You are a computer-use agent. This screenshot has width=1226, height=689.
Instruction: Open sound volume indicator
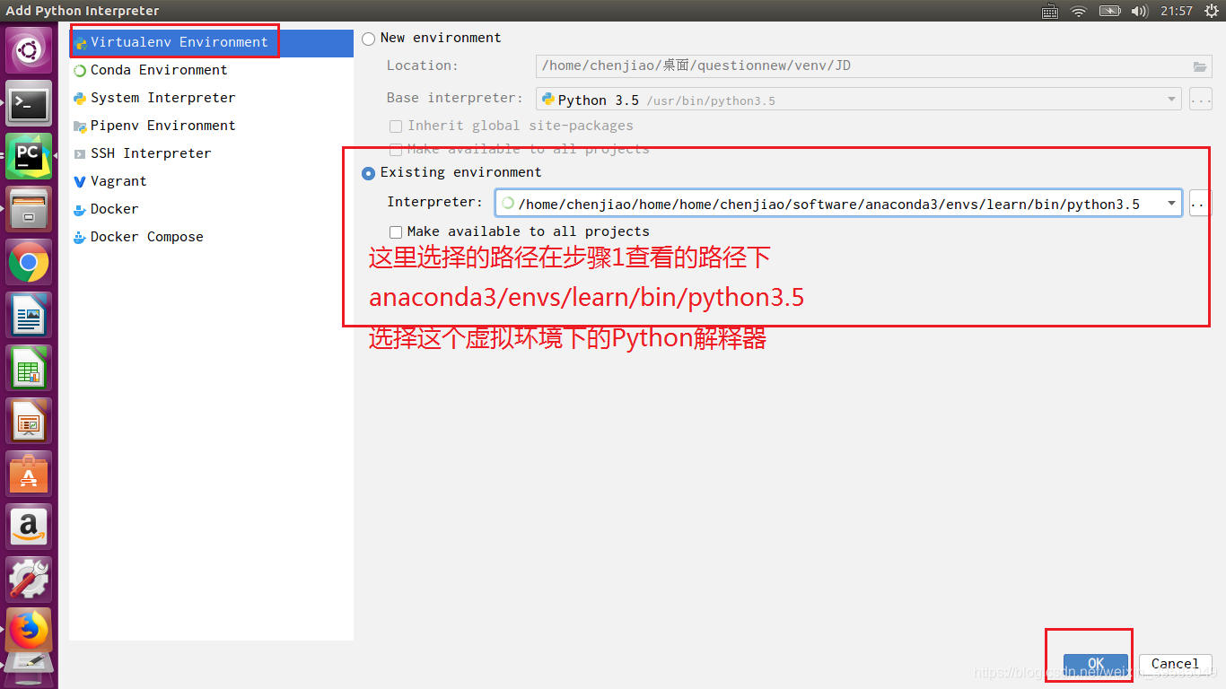[1140, 11]
